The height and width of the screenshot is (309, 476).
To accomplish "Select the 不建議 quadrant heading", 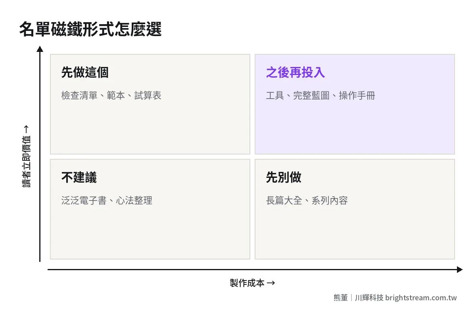I will 79,177.
